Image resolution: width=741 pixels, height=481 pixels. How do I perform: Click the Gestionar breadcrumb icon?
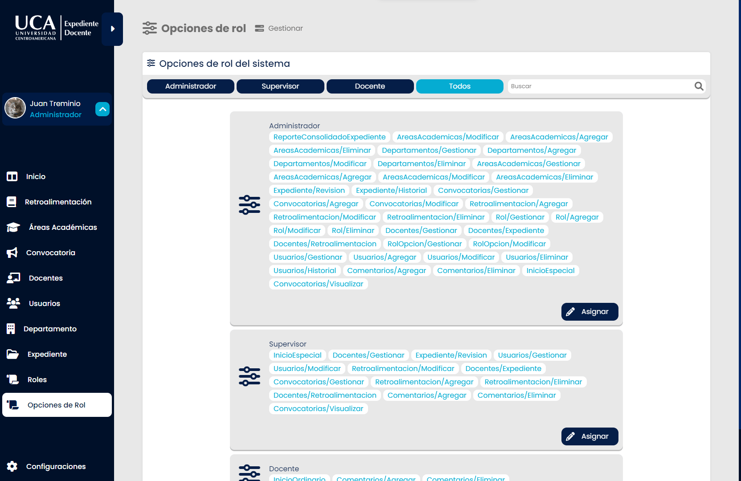point(259,28)
